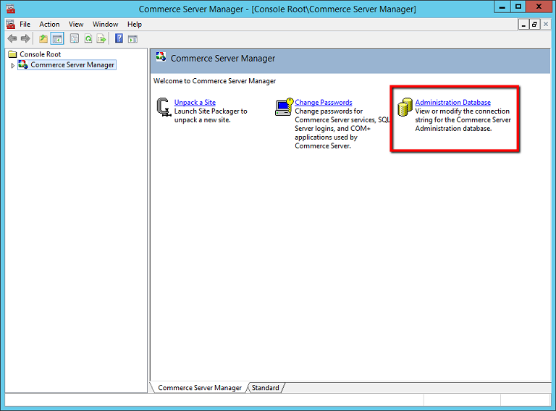
Task: Close the inner MDI child window
Action: (546, 25)
